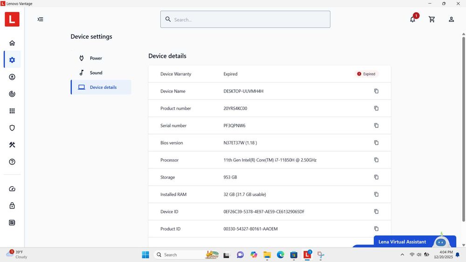Copy the Device Name value
Screen dimensions: 466x262
pyautogui.click(x=376, y=91)
